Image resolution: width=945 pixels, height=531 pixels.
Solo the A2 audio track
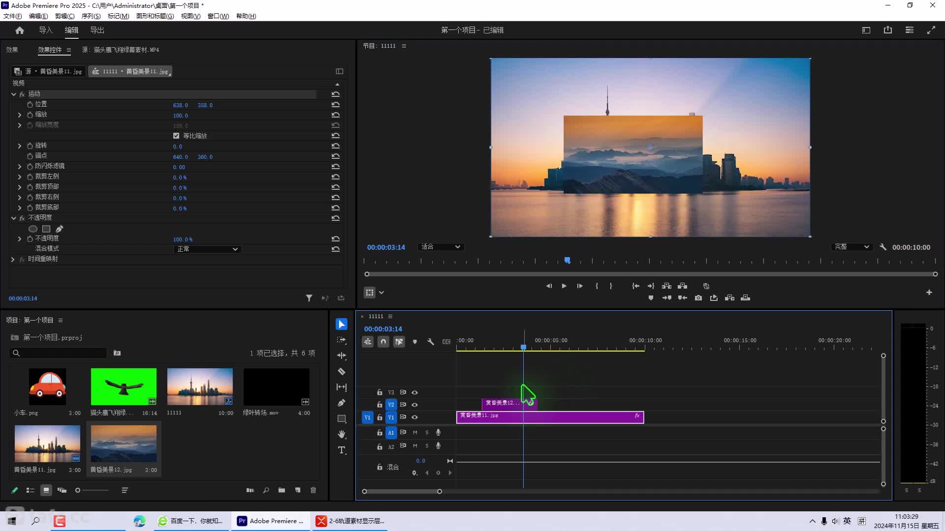click(427, 446)
